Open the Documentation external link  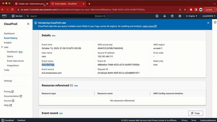click(13, 96)
